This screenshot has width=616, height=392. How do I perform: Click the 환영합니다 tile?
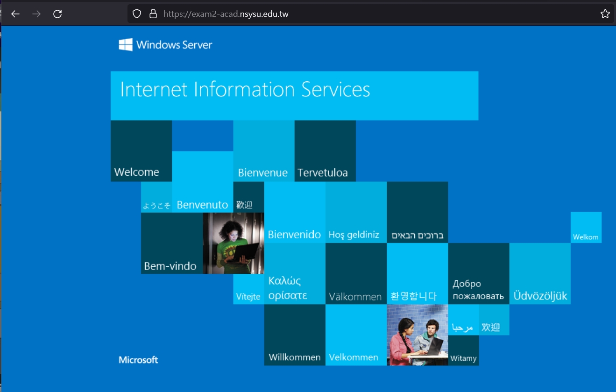[418, 274]
